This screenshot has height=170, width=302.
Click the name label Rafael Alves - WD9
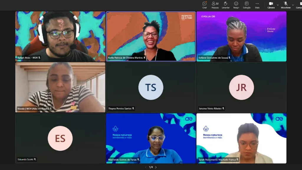[x=27, y=58]
